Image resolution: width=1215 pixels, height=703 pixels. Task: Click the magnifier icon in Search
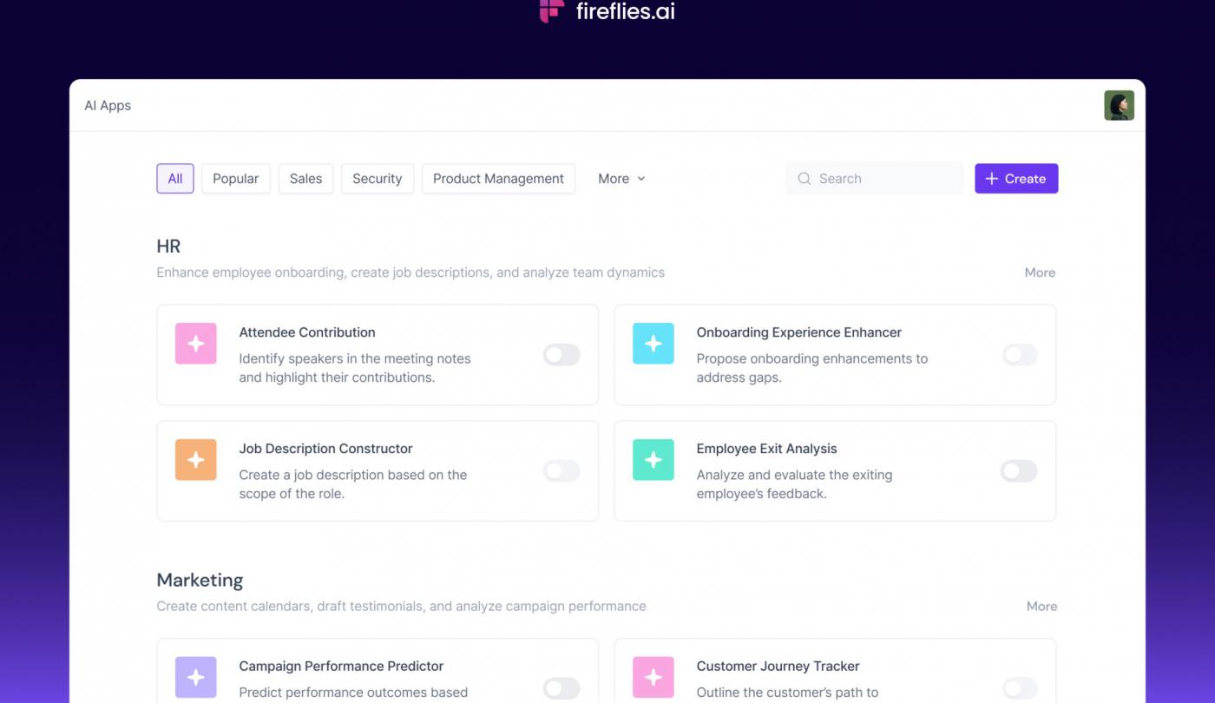click(x=804, y=179)
